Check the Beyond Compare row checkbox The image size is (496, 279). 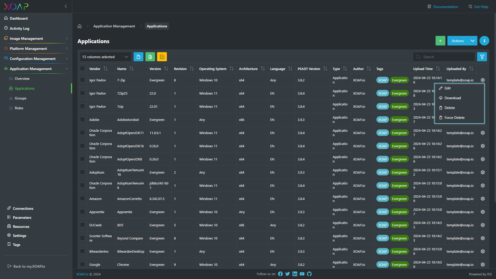[x=82, y=238]
